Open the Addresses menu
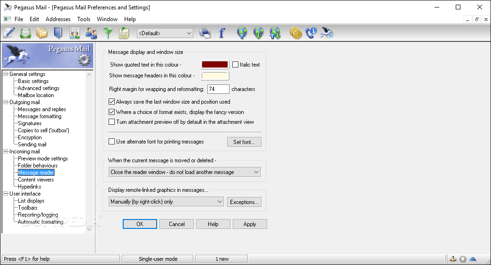This screenshot has height=265, width=491. (x=58, y=19)
